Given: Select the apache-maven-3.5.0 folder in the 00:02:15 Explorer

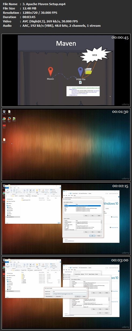Looking at the screenshot, I should (x=26, y=200).
